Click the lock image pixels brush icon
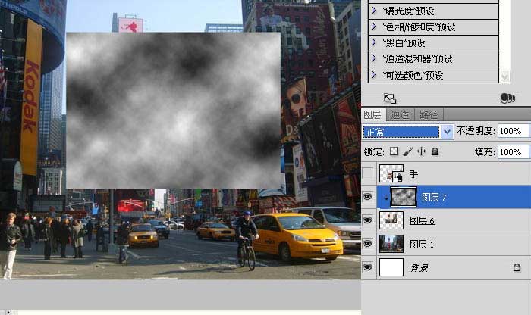This screenshot has height=315, width=531. (x=407, y=151)
